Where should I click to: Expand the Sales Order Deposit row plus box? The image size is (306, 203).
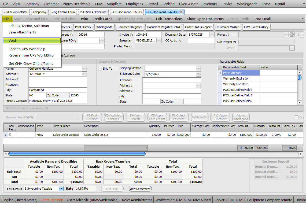click(x=10, y=135)
